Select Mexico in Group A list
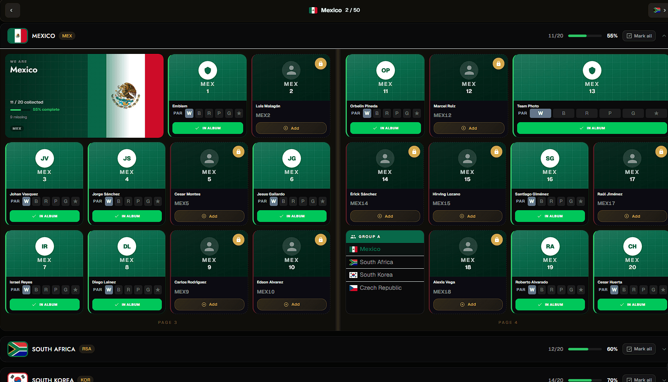This screenshot has width=668, height=382. (x=385, y=249)
